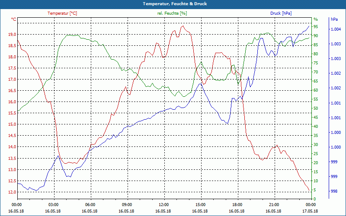Click the '15' humidity axis value
346x216 pixels.
point(316,172)
